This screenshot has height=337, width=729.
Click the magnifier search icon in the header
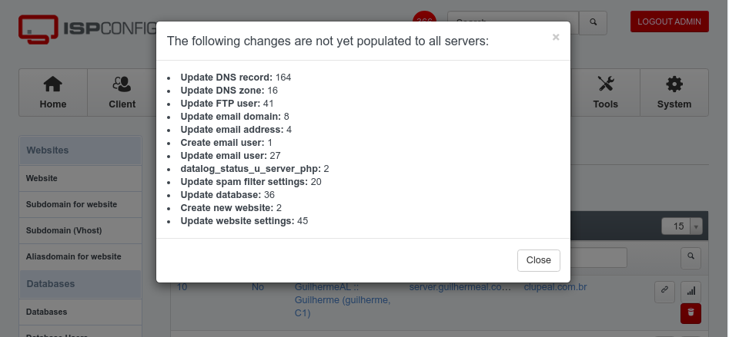pos(593,22)
